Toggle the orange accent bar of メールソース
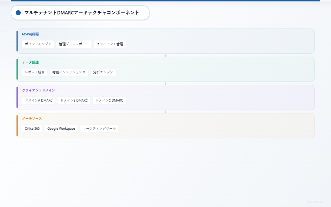The height and width of the screenshot is (207, 331). (17, 125)
